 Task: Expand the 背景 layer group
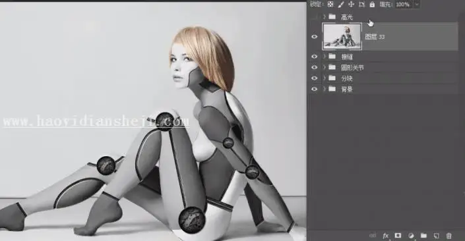325,89
